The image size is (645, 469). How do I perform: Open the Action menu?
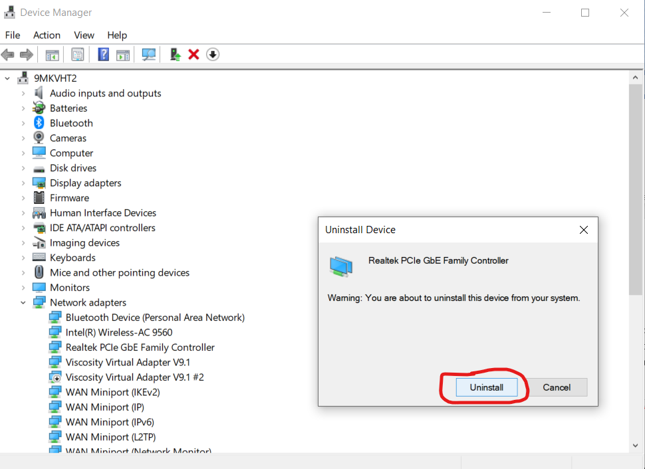tap(47, 35)
